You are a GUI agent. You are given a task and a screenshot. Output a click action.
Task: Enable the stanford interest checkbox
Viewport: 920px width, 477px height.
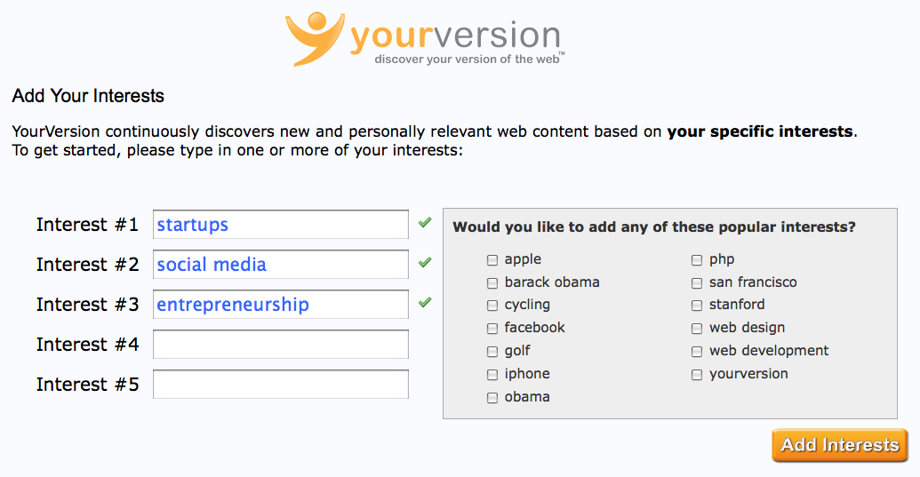pos(697,306)
